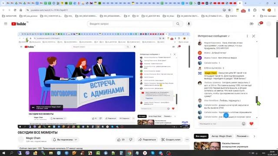Reload the page
The image size is (278, 156).
15,10
